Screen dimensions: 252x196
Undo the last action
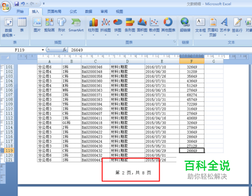coord(23,4)
